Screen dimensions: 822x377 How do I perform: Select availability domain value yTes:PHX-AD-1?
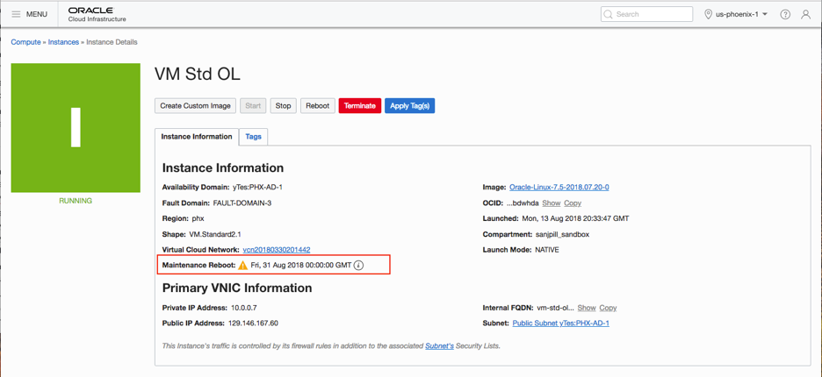pyautogui.click(x=258, y=187)
